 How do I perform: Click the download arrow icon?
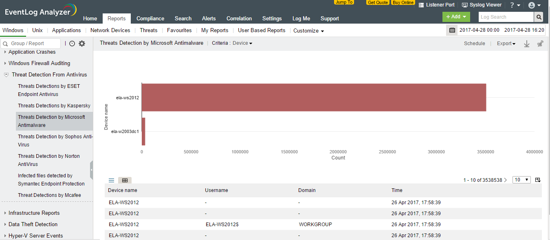(x=526, y=44)
